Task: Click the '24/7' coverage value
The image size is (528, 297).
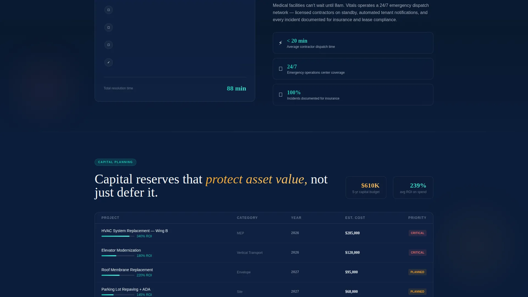Action: (292, 67)
